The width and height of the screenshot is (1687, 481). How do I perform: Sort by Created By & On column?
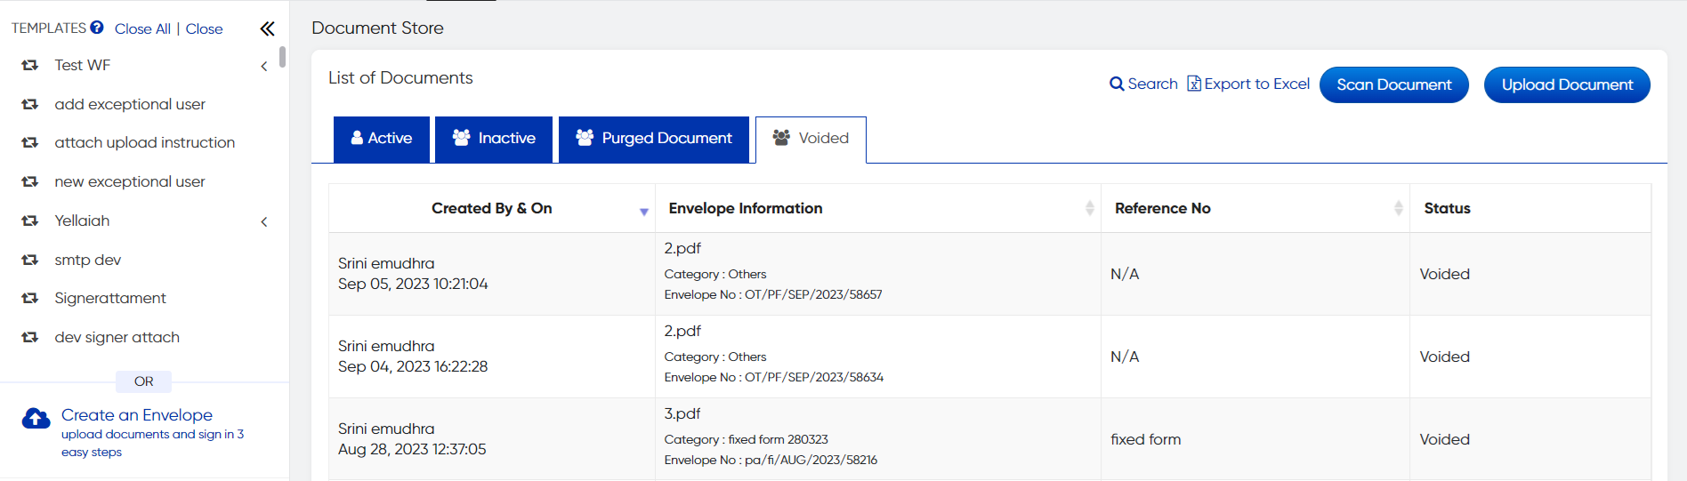coord(643,211)
